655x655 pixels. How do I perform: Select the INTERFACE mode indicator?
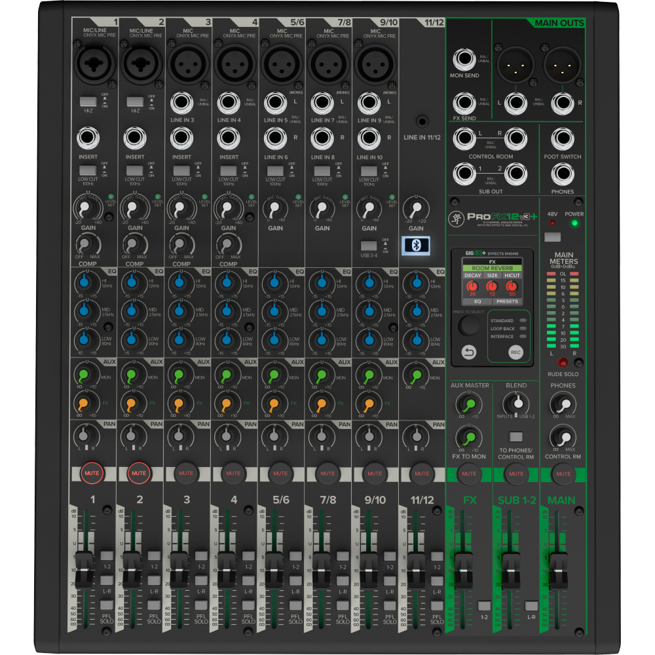pyautogui.click(x=523, y=336)
